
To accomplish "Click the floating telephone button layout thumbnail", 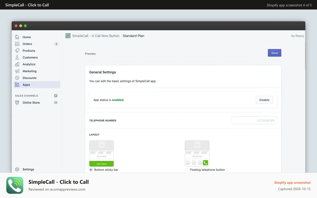I will [197, 153].
